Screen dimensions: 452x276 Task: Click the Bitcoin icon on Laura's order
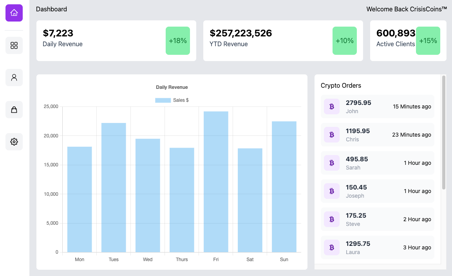(x=332, y=247)
